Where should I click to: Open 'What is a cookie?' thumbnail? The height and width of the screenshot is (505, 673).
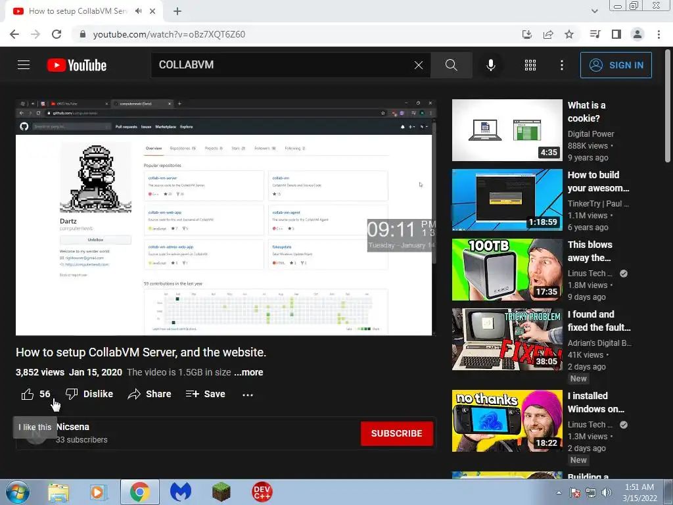507,130
